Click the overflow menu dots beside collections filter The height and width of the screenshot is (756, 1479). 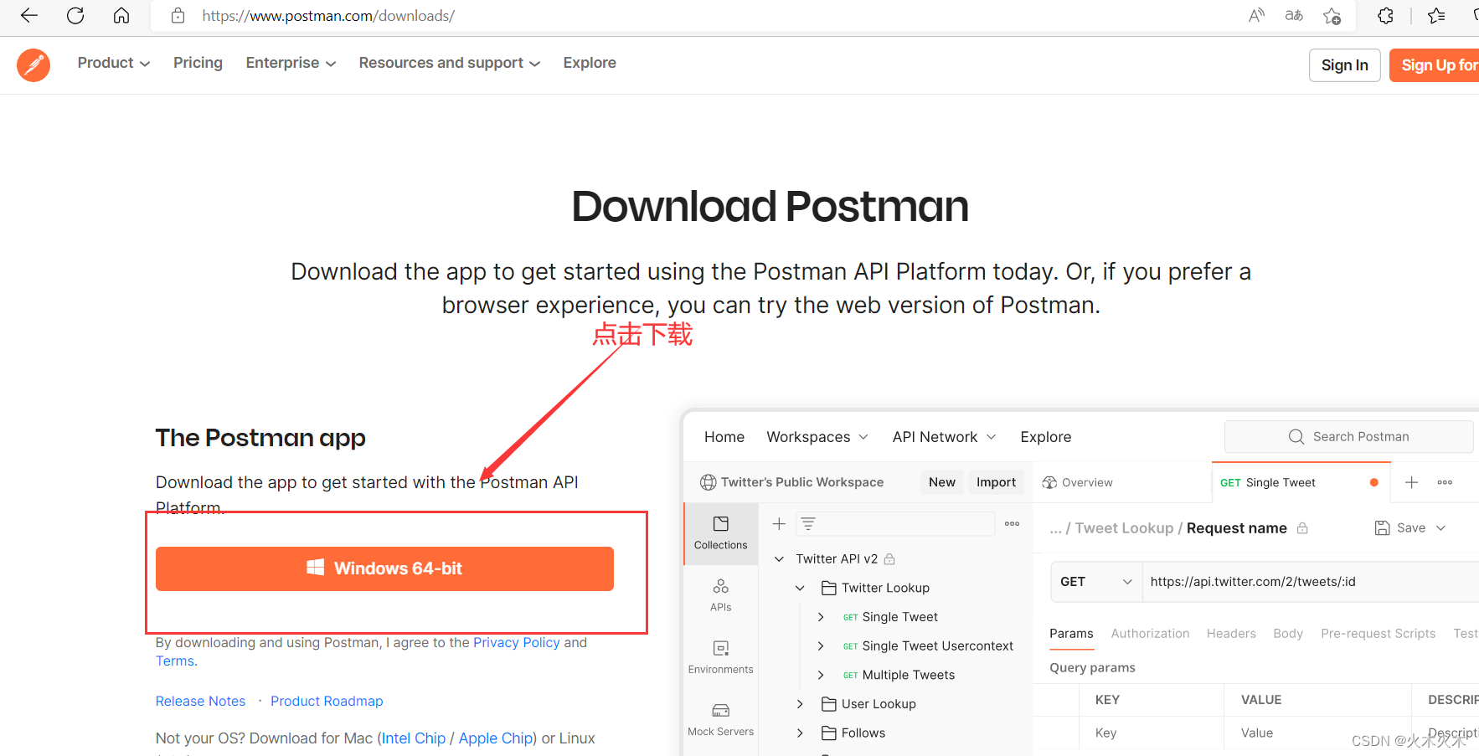pyautogui.click(x=1012, y=523)
